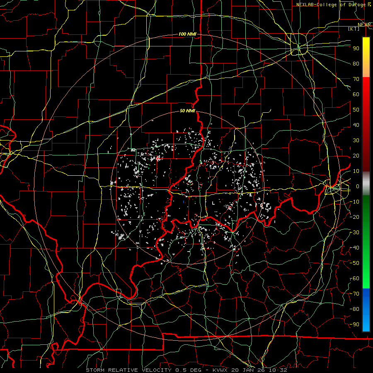Click the 60 value on the velocity scale
Screen dimensions: 373x373
(356, 94)
